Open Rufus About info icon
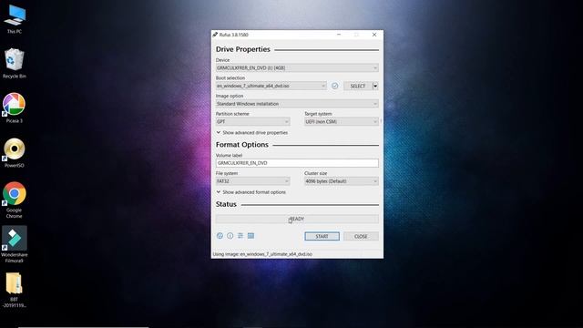Image resolution: width=583 pixels, height=328 pixels. pyautogui.click(x=230, y=236)
